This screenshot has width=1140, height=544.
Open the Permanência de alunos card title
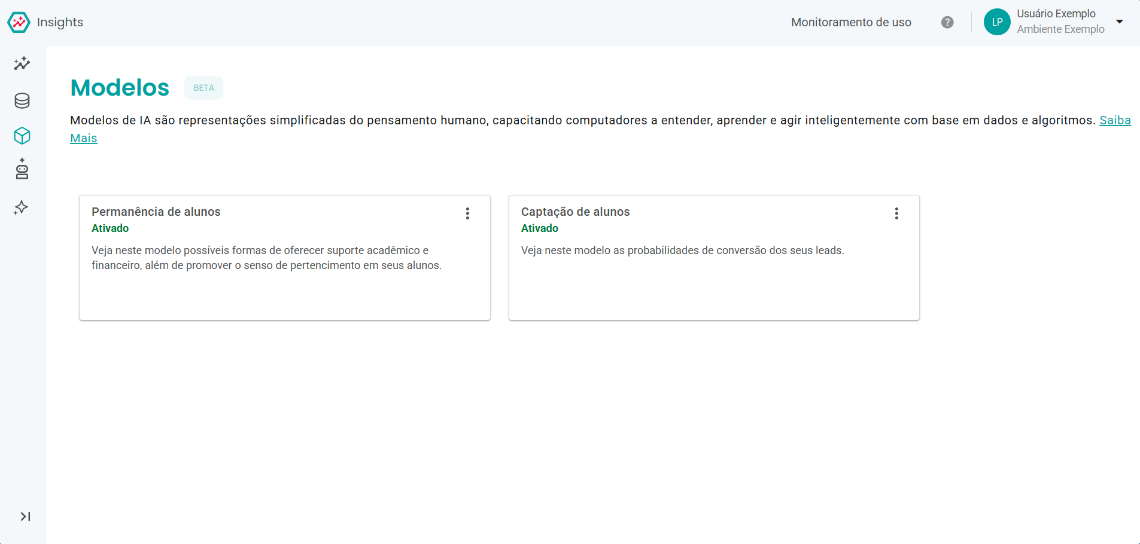pos(156,212)
